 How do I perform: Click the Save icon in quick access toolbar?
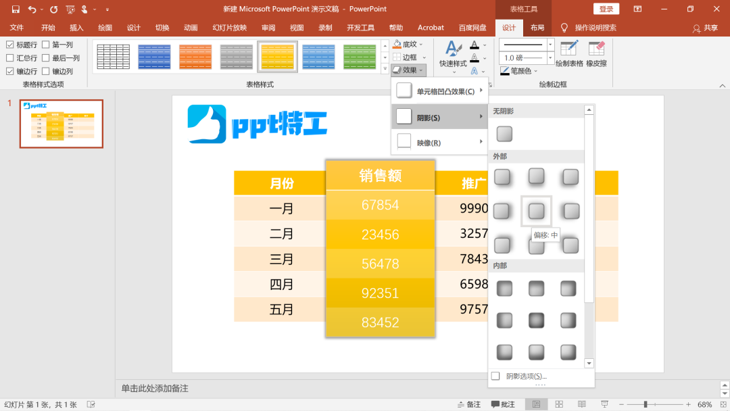(x=16, y=9)
